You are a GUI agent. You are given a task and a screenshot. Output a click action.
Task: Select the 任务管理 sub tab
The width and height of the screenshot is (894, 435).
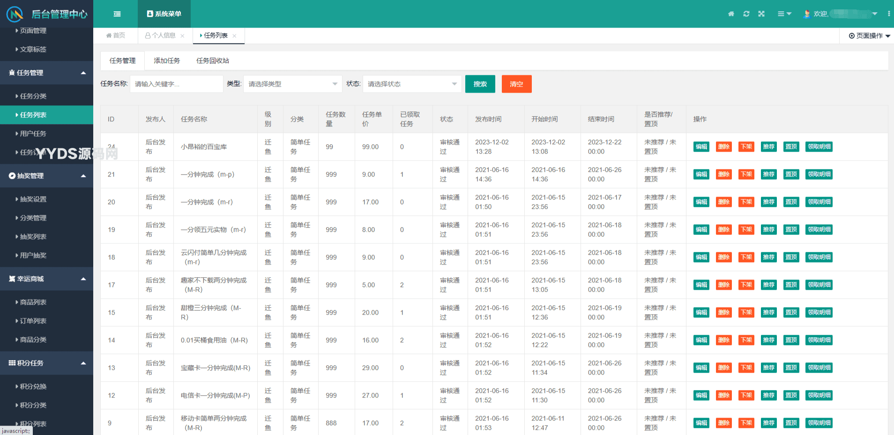[x=123, y=61]
